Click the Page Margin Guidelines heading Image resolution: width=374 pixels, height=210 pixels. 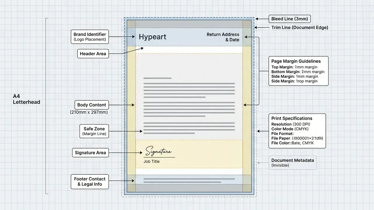tap(296, 61)
